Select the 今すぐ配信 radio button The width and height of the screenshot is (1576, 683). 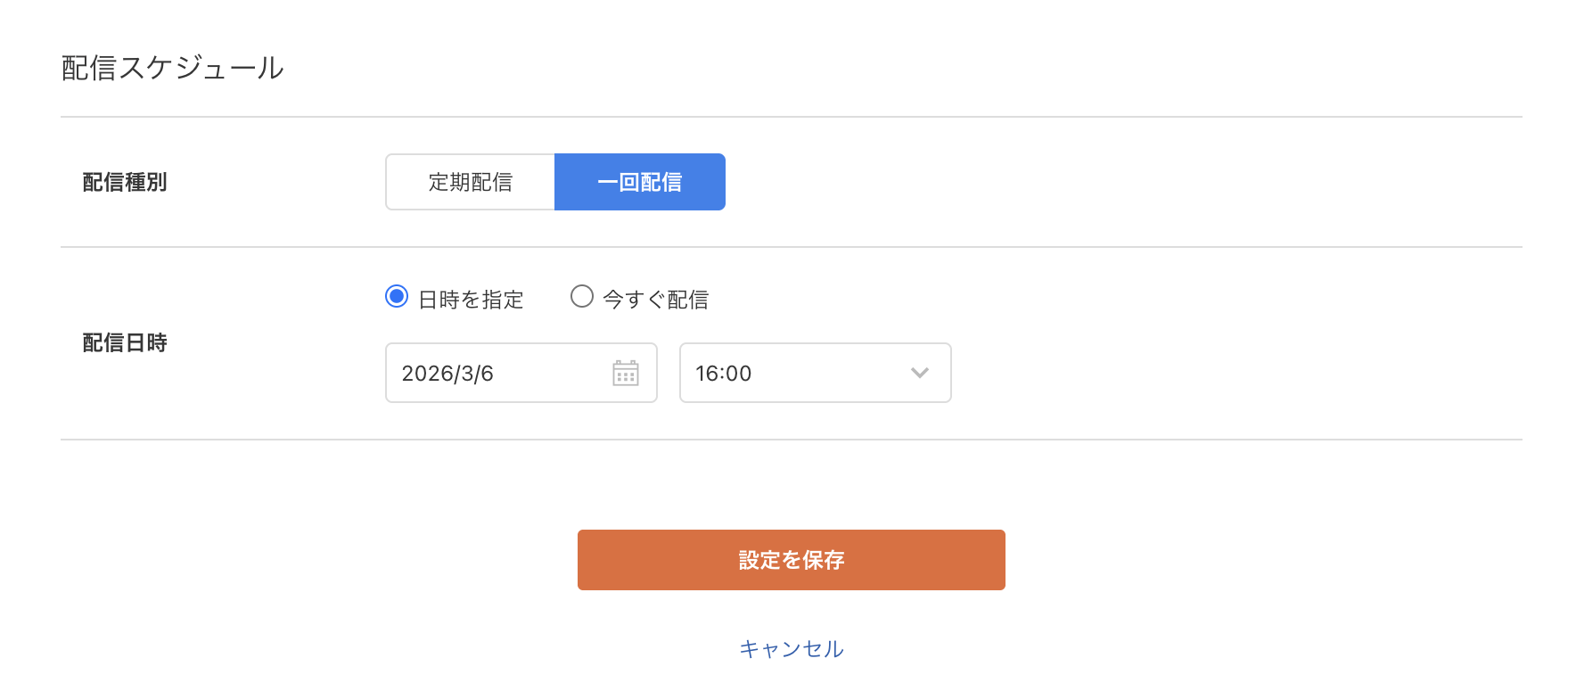(582, 296)
